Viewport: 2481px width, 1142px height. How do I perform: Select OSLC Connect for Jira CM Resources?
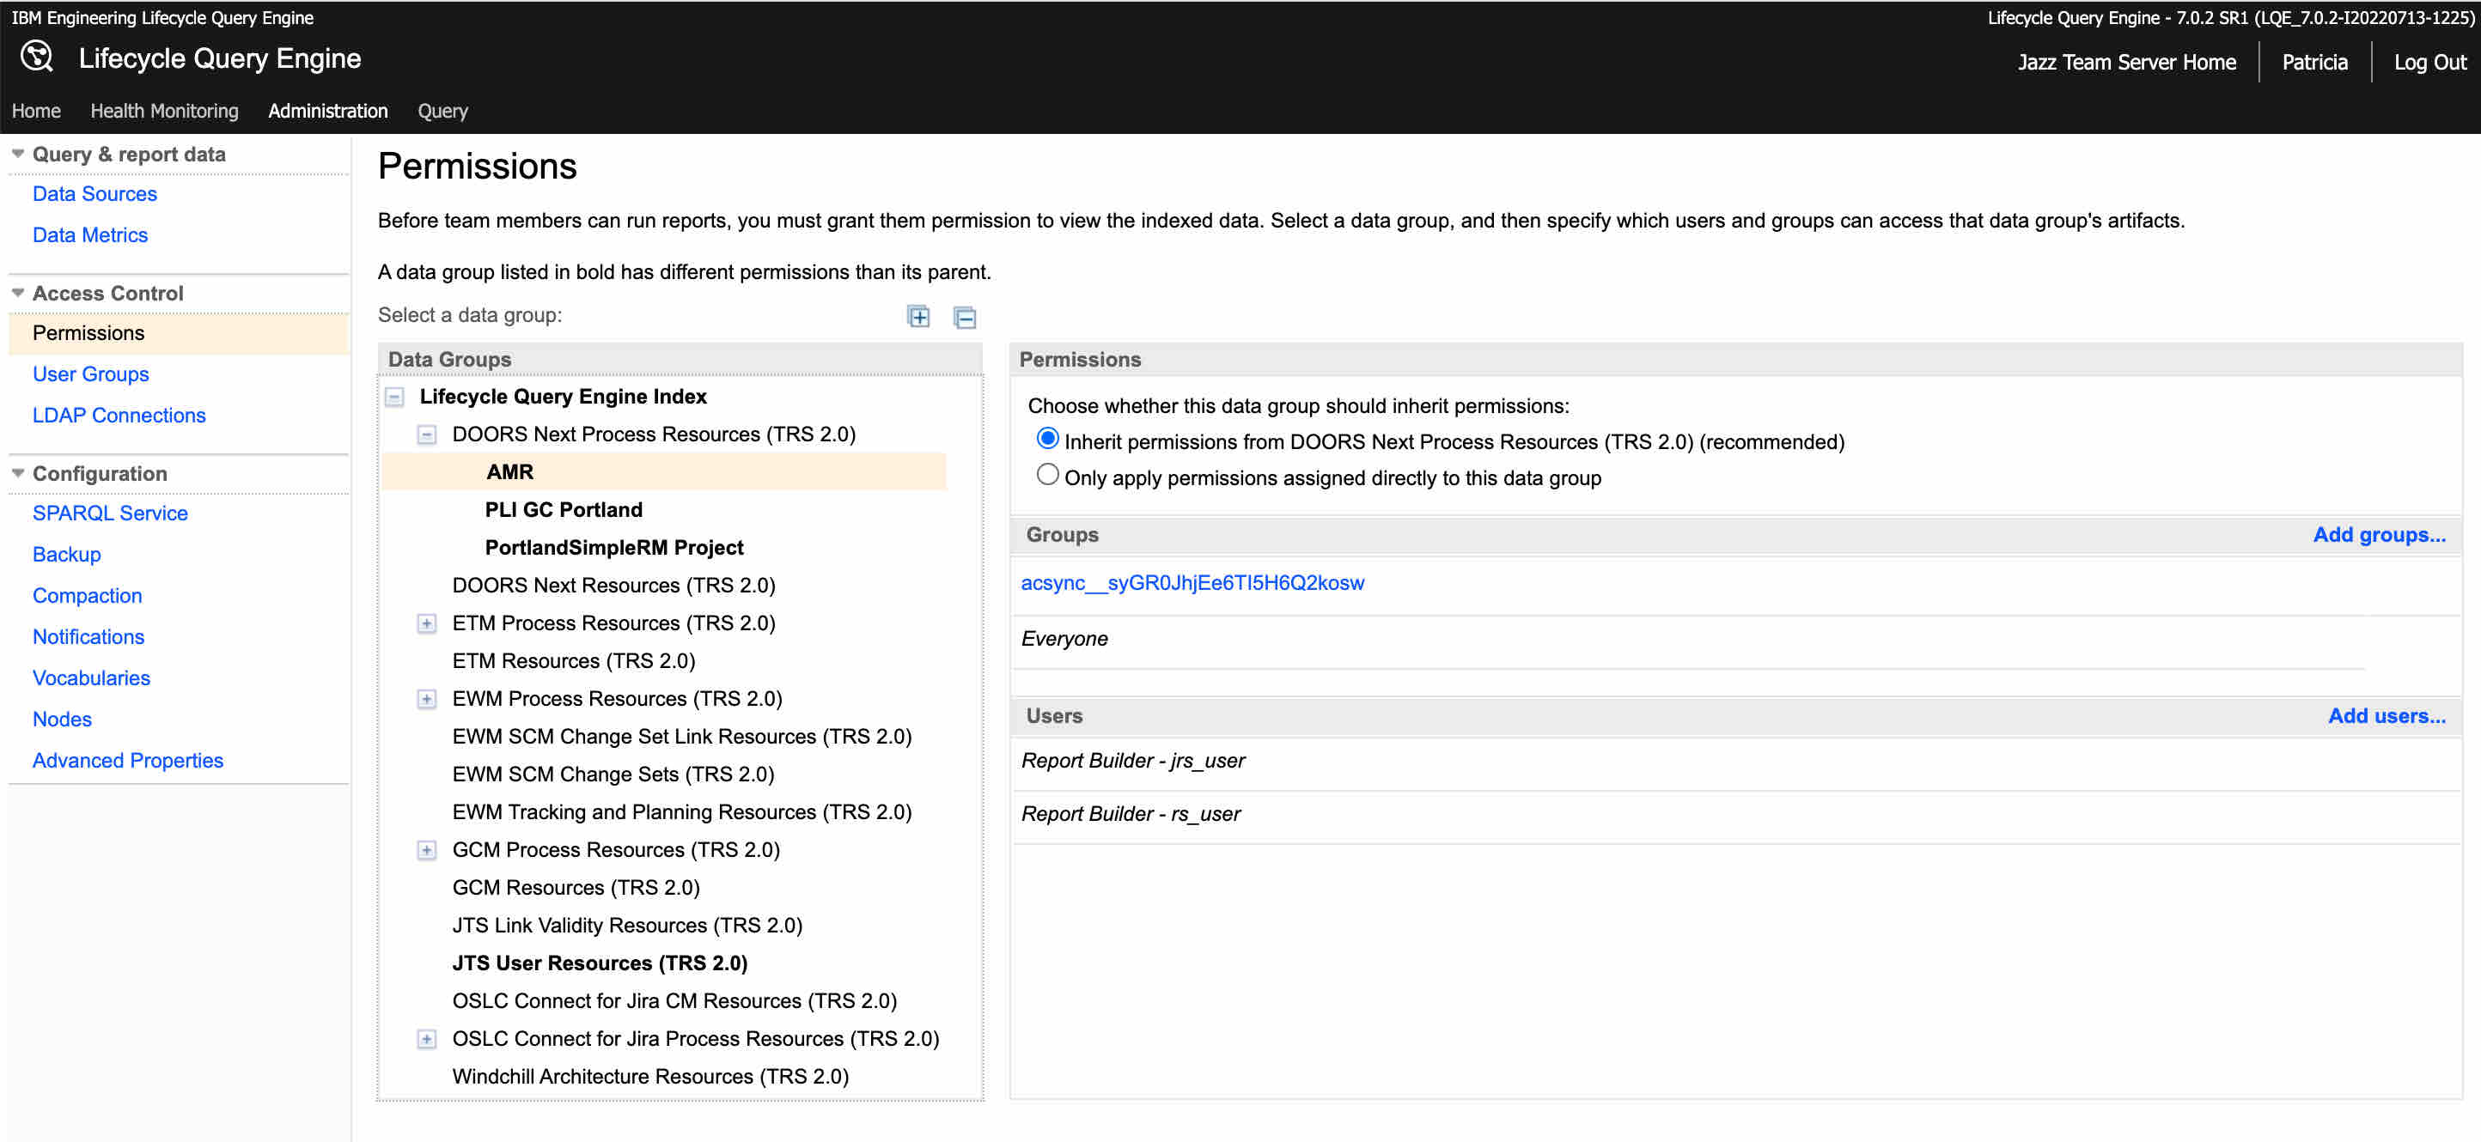674,1001
